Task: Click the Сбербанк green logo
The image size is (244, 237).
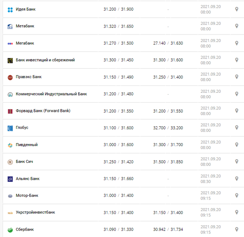Action: [10, 230]
